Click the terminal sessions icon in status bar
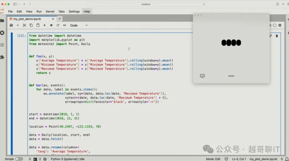 click(x=35, y=159)
